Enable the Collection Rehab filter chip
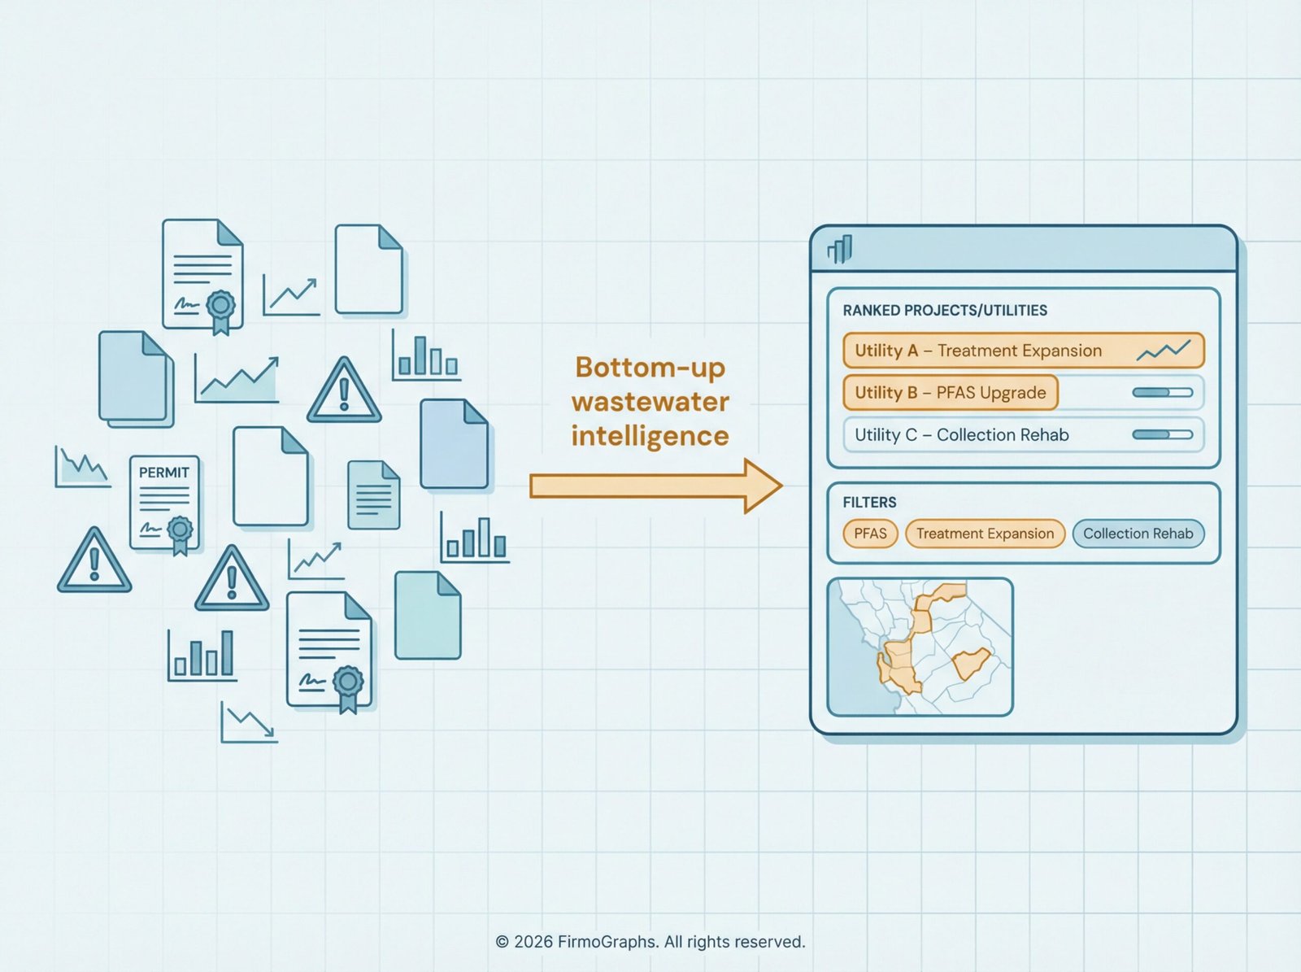 pos(1138,534)
